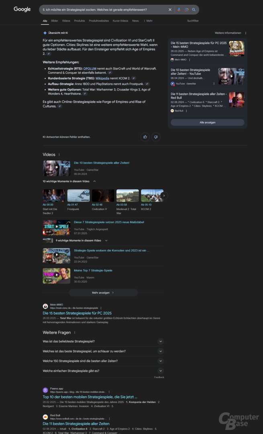Open the Mehr dropdown in search tabs
The image size is (263, 434).
coord(148,21)
